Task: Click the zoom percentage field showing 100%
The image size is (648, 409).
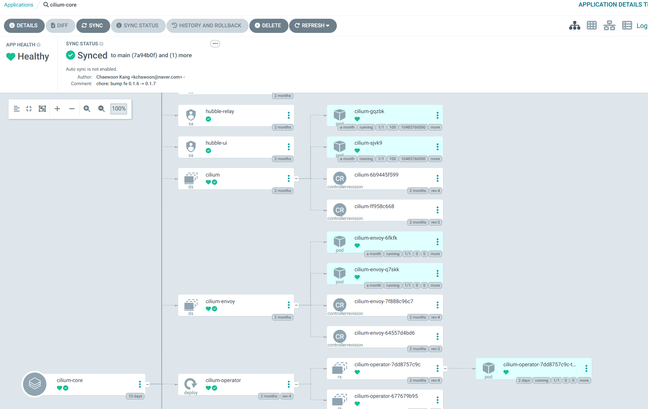Action: pyautogui.click(x=118, y=108)
